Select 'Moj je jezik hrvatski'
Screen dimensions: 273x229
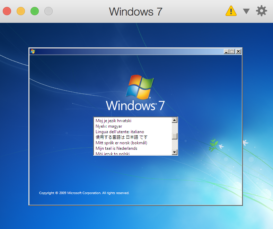point(133,121)
